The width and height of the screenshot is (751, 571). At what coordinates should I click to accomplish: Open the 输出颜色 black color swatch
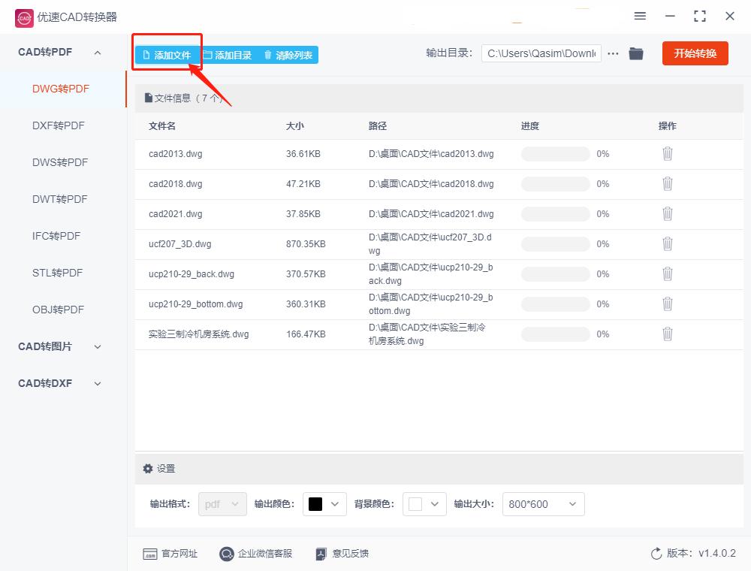pyautogui.click(x=324, y=504)
